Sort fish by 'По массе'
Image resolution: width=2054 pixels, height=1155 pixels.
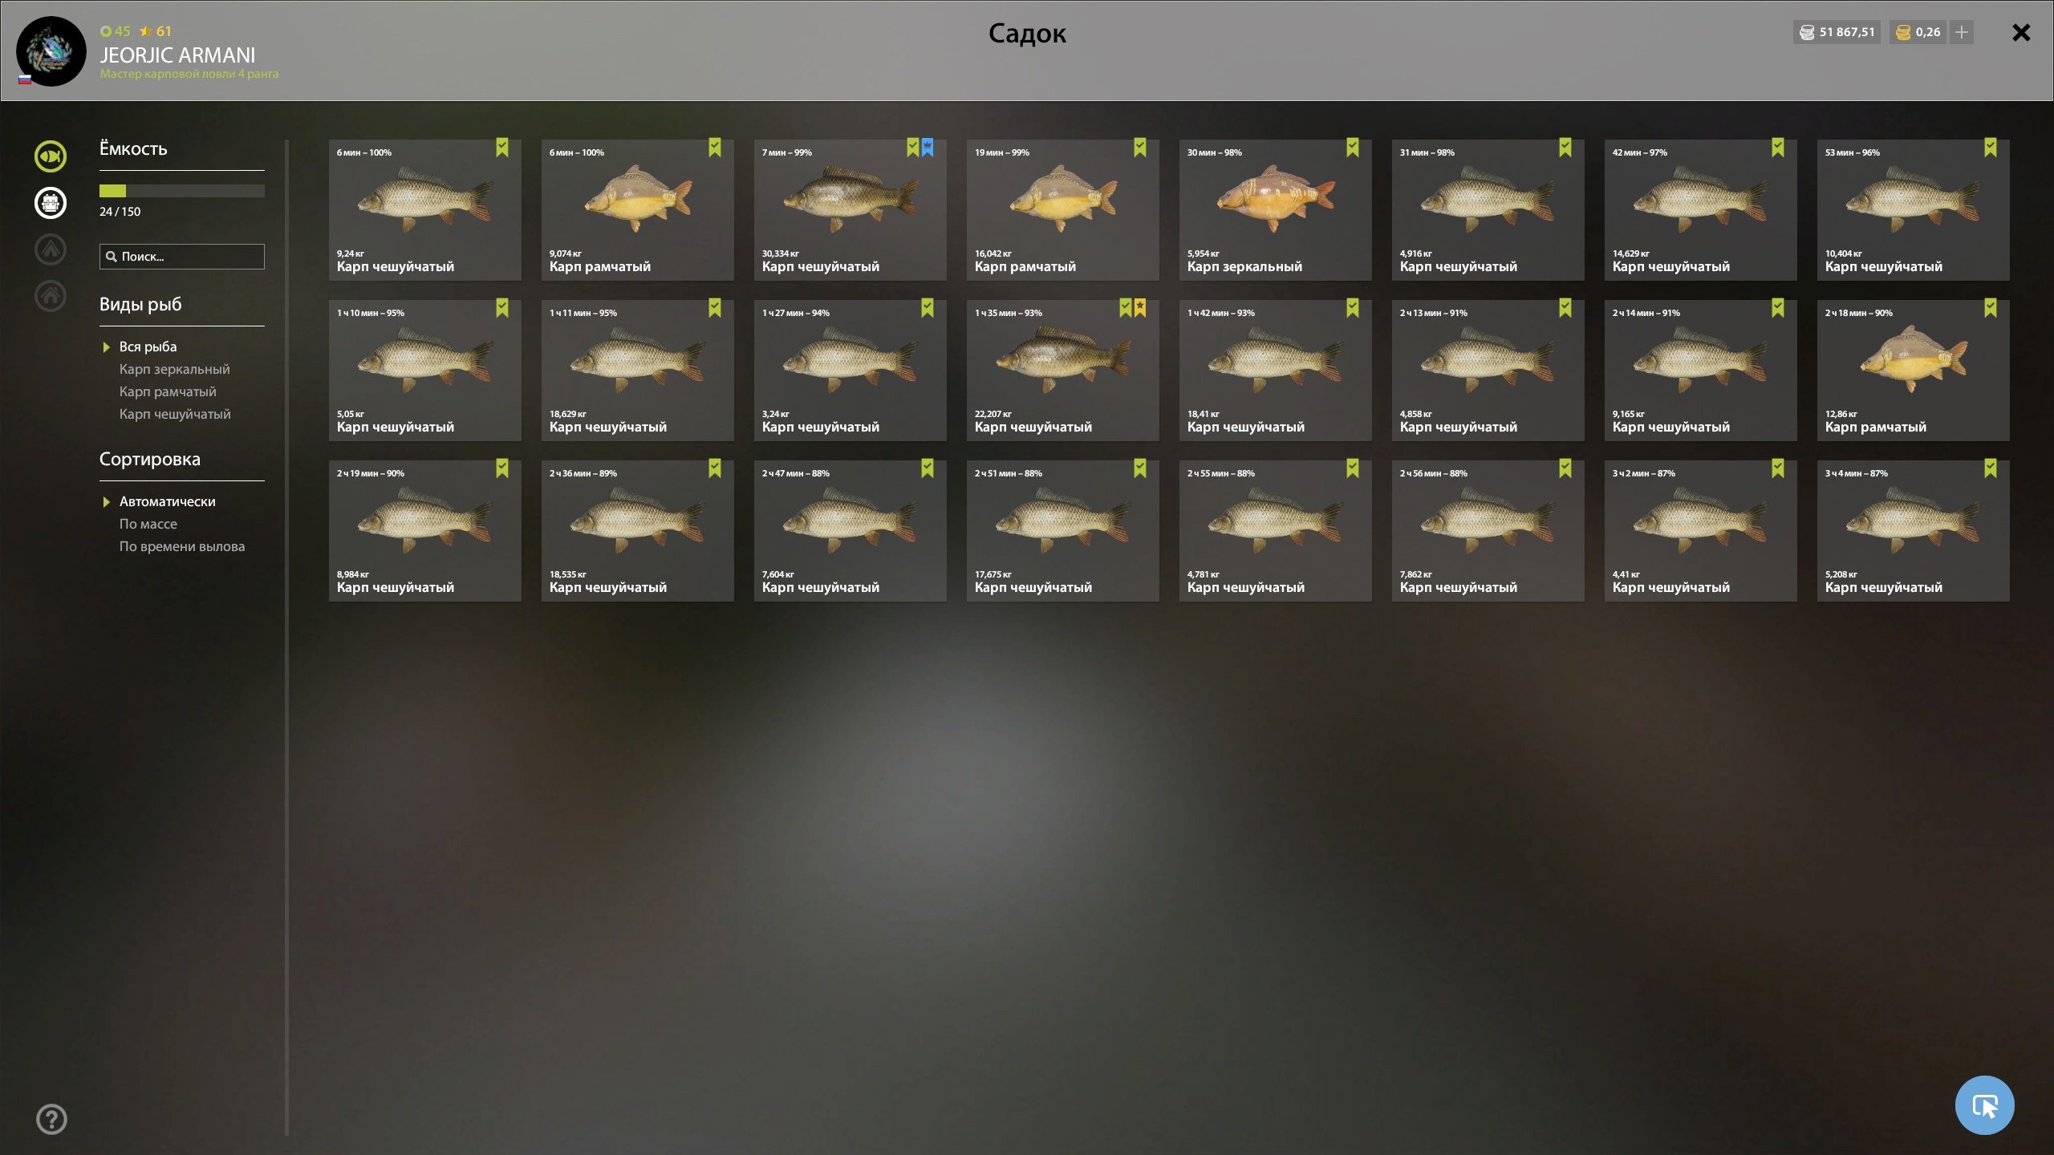click(x=148, y=524)
